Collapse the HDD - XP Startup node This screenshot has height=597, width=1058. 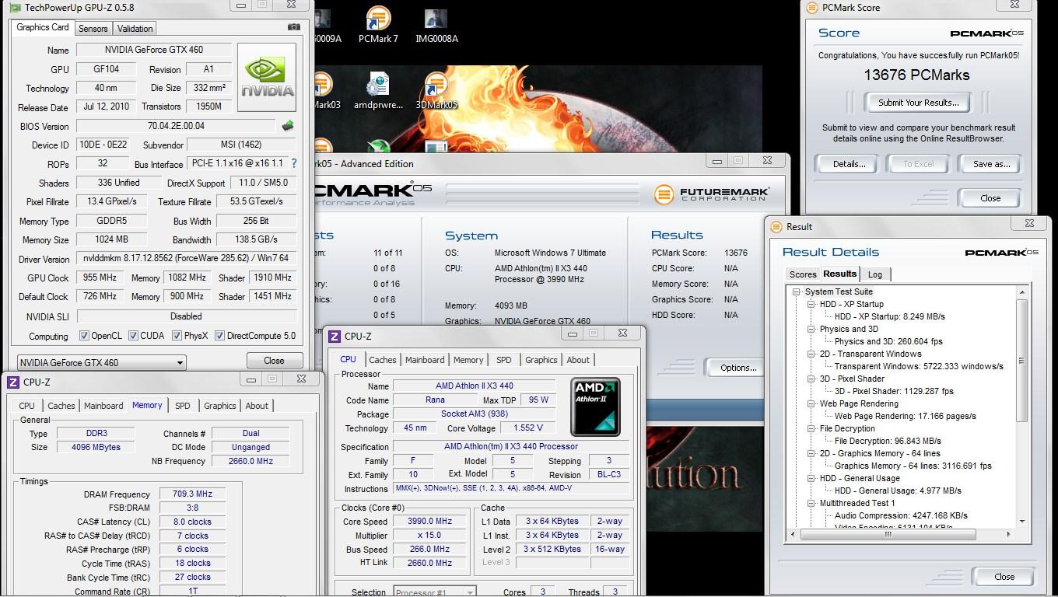click(811, 304)
